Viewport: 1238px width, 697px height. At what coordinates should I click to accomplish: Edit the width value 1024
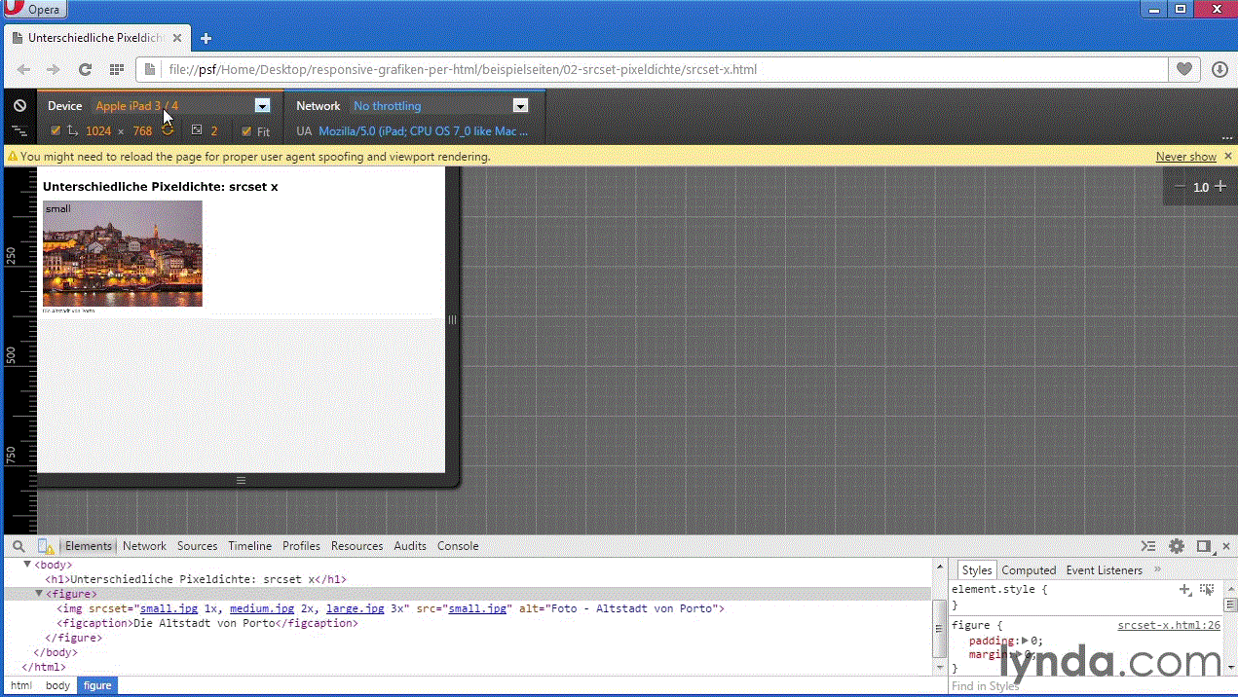[98, 131]
